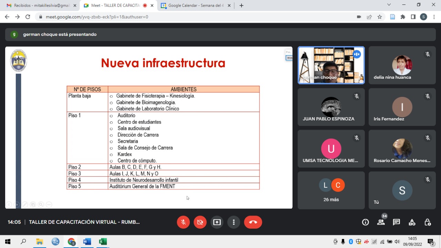
Task: Open the chat with everyone panel
Action: tap(396, 222)
